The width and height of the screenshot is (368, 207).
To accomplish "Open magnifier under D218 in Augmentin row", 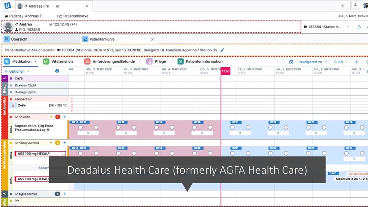I will 126,133.
